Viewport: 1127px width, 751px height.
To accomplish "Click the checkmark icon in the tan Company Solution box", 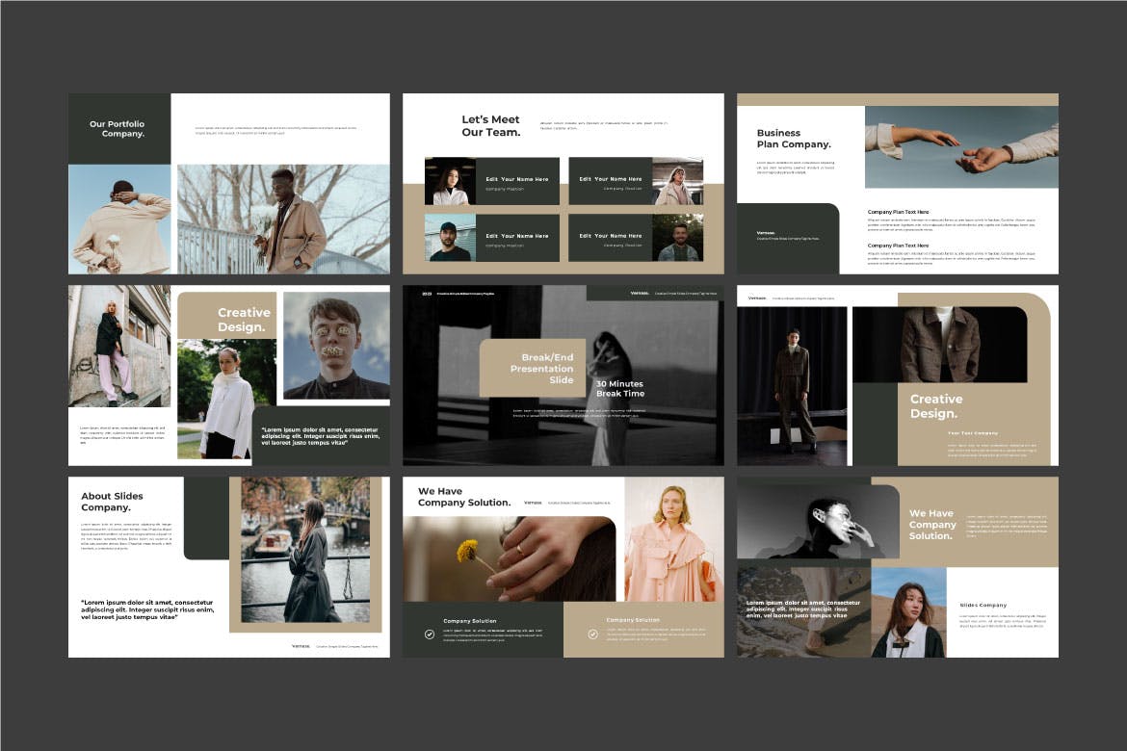I will tap(592, 634).
